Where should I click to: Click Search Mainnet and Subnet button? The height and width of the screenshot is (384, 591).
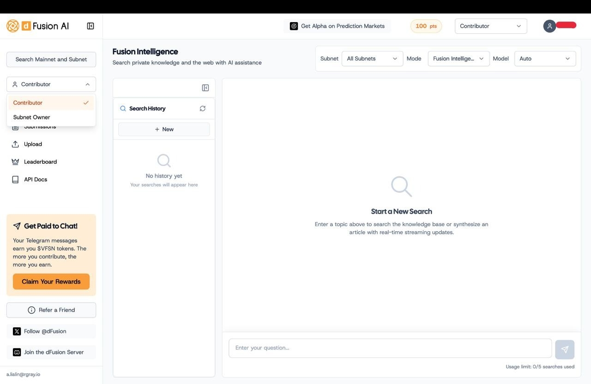click(x=51, y=59)
